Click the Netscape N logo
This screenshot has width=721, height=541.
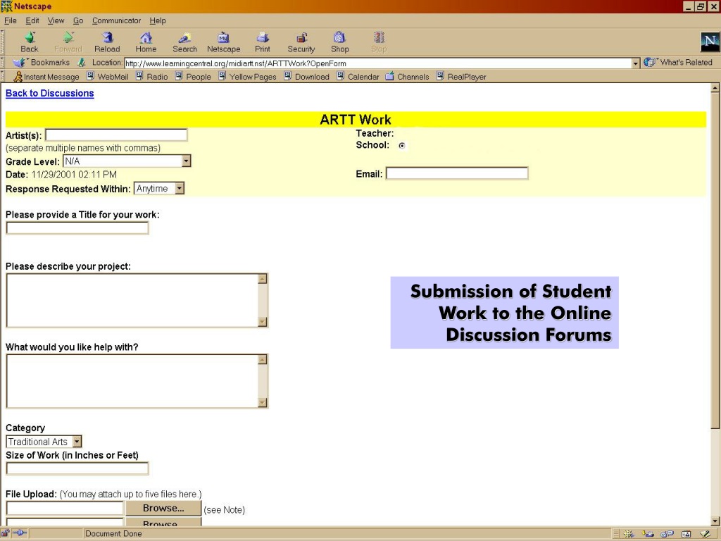pos(710,42)
